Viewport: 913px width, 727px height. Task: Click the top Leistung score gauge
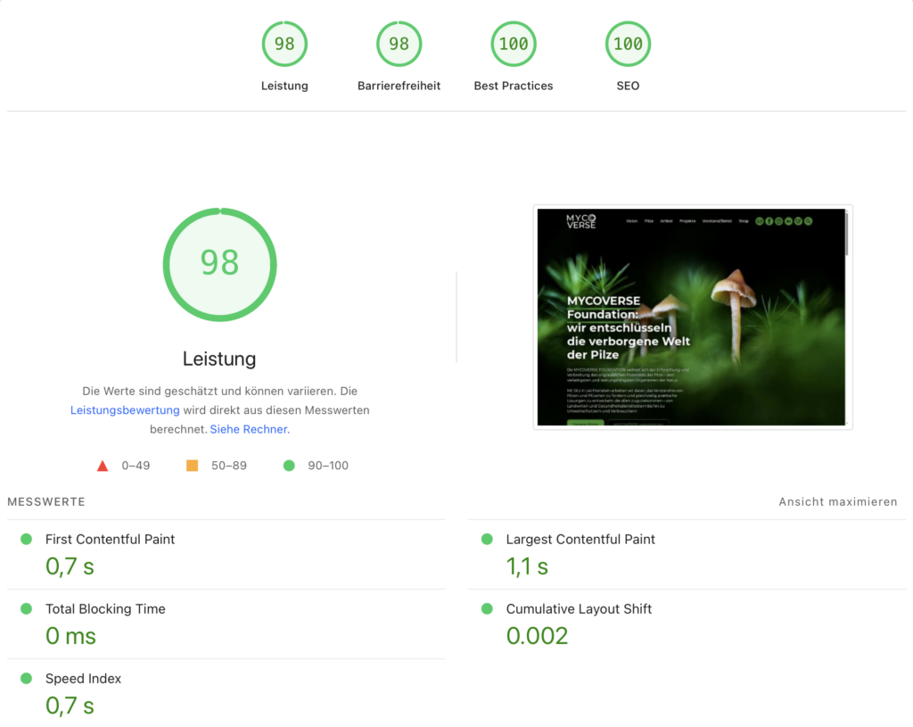284,45
